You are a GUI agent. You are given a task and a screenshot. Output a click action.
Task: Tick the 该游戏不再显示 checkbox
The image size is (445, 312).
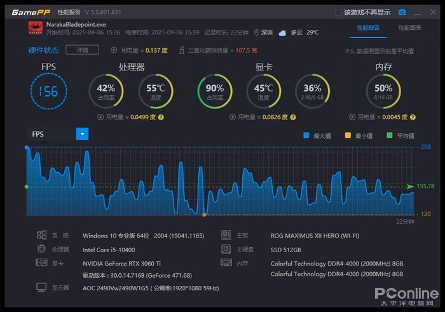click(338, 13)
